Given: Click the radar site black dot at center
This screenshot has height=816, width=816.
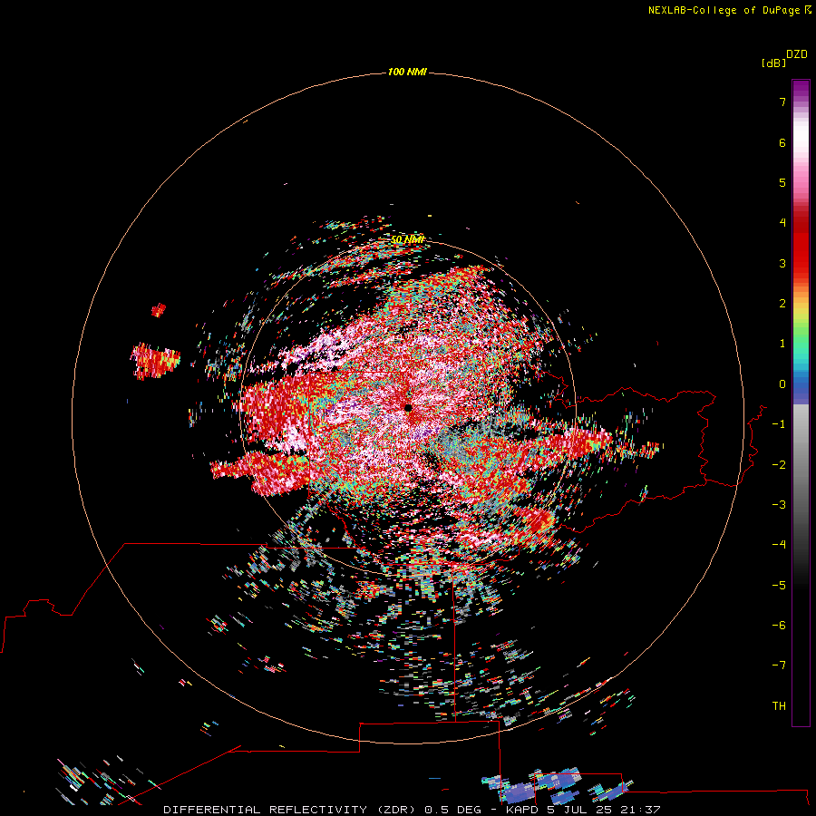Looking at the screenshot, I should pyautogui.click(x=408, y=407).
